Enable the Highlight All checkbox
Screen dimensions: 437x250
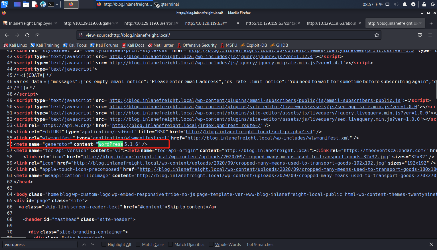pyautogui.click(x=104, y=245)
